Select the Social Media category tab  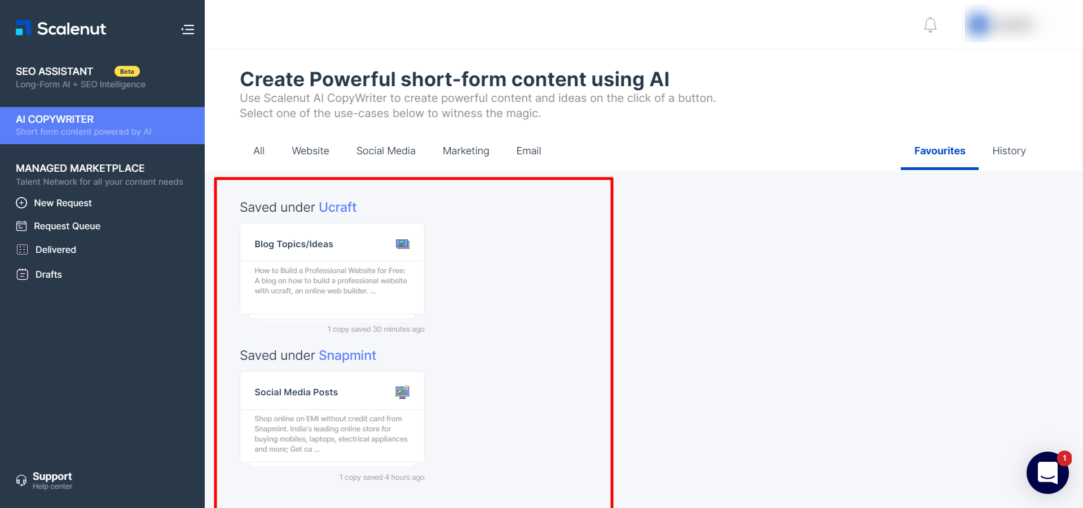pyautogui.click(x=386, y=151)
